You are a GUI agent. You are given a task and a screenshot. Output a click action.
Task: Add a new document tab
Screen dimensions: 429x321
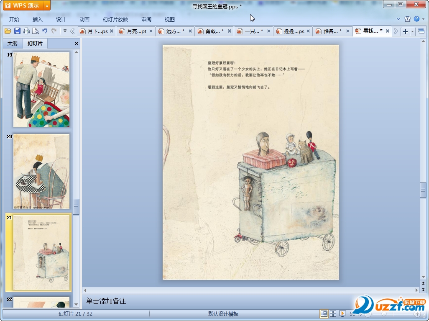pyautogui.click(x=406, y=31)
